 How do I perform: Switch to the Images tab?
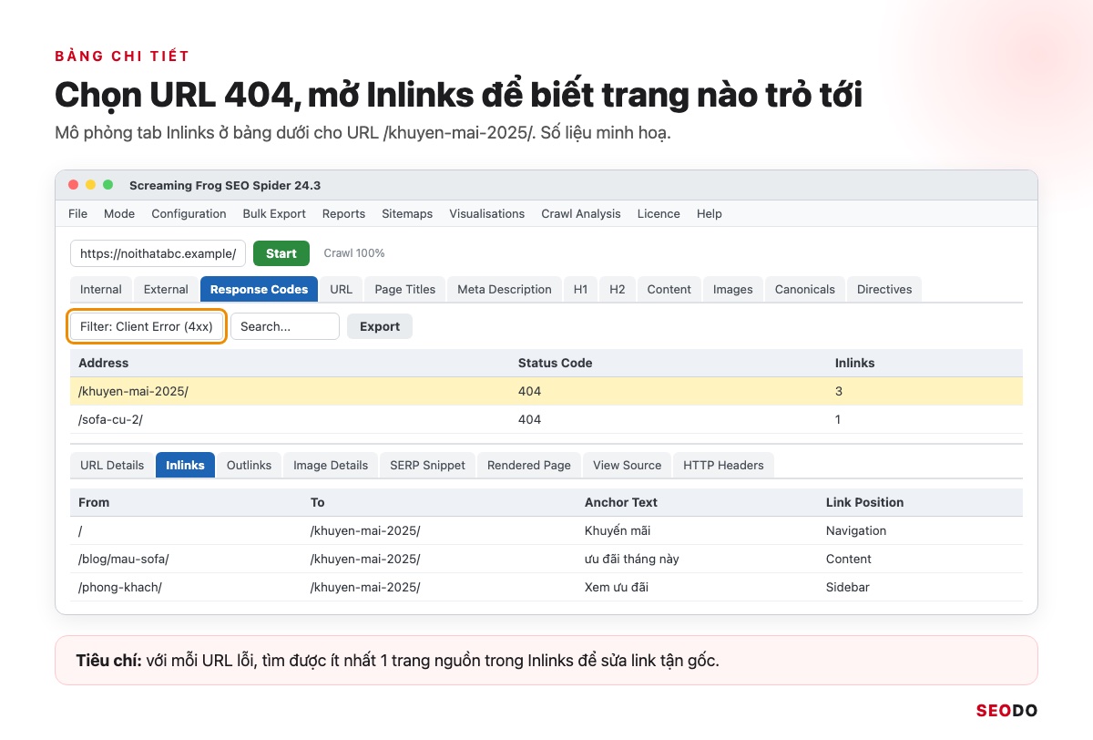click(x=733, y=289)
